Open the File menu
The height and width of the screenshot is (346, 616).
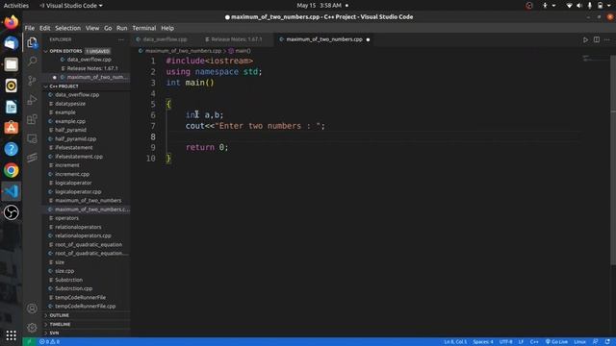pos(30,28)
